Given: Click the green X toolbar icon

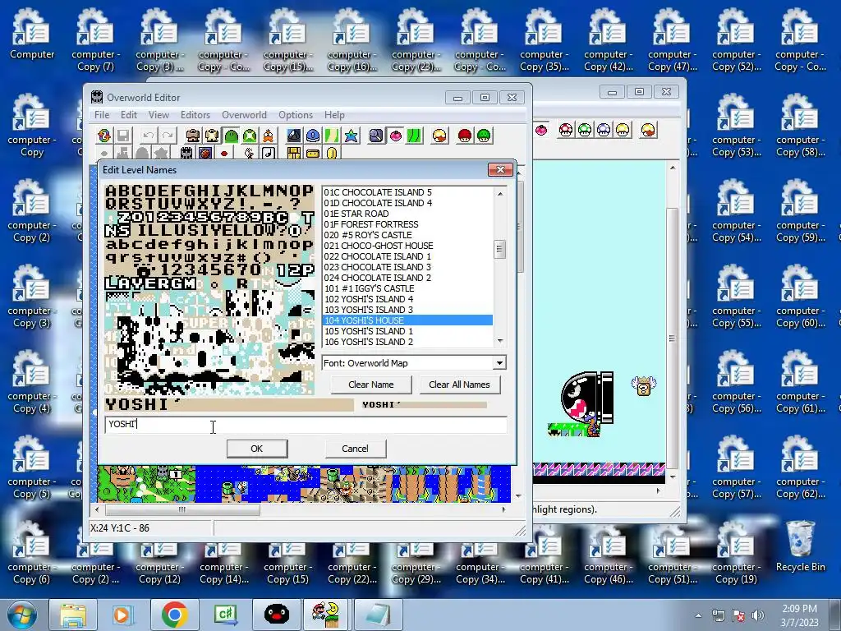Looking at the screenshot, I should pos(250,136).
